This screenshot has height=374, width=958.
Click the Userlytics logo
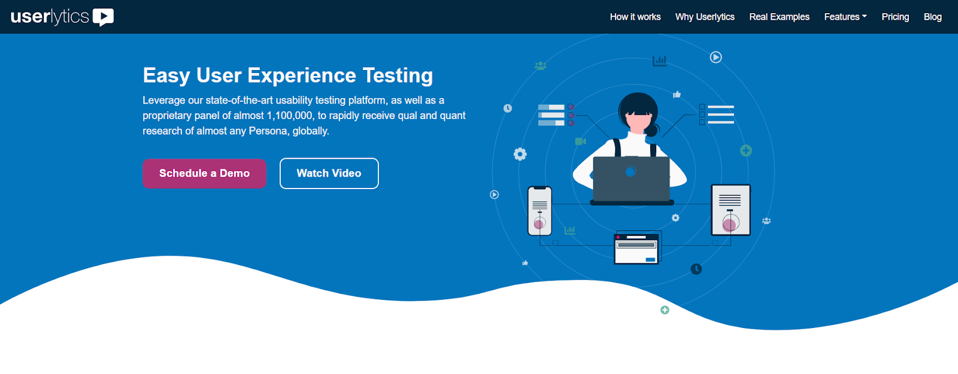click(x=62, y=17)
